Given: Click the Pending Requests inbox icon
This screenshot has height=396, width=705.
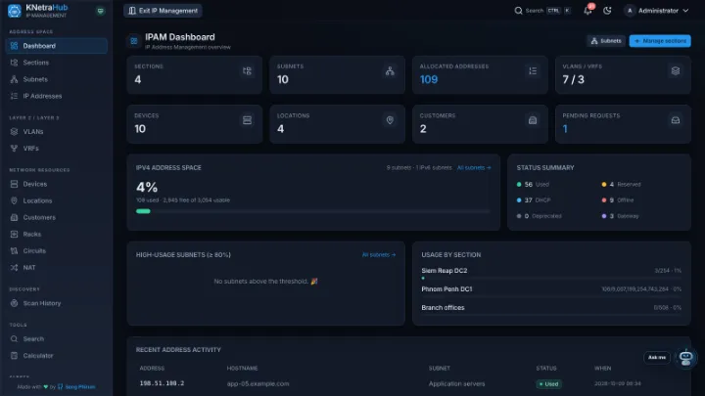Looking at the screenshot, I should (x=676, y=120).
